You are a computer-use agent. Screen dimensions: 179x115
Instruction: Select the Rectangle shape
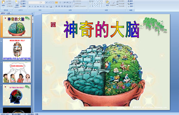[x=99, y=1]
